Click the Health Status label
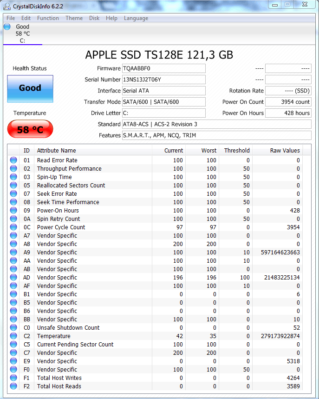The image size is (319, 399). coord(30,68)
